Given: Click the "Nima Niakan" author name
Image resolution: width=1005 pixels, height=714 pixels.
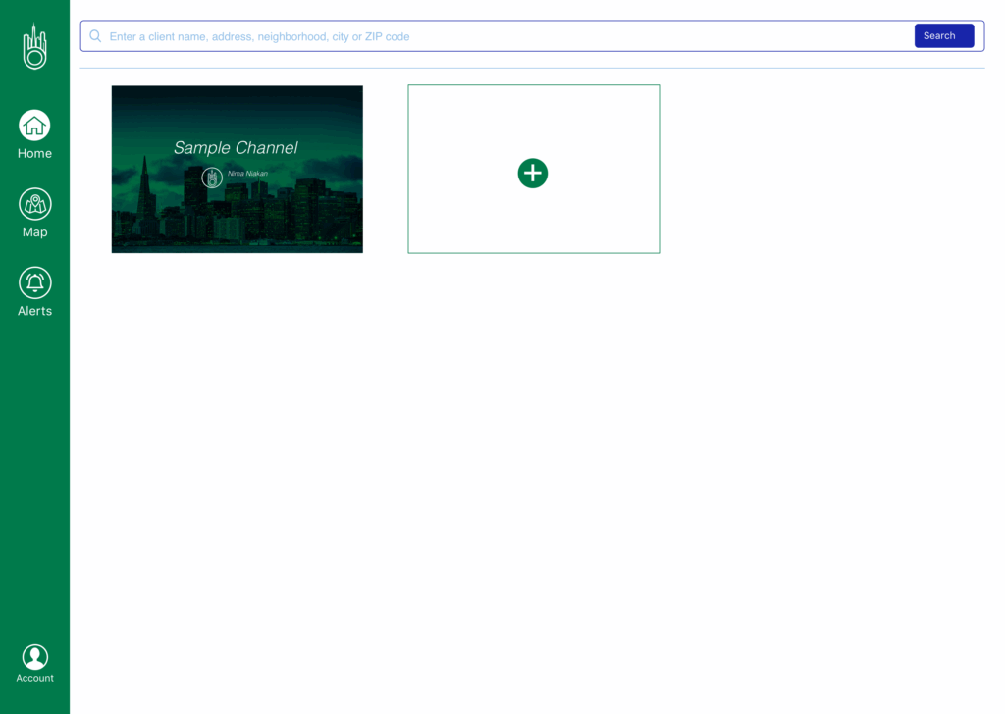Looking at the screenshot, I should click(247, 174).
